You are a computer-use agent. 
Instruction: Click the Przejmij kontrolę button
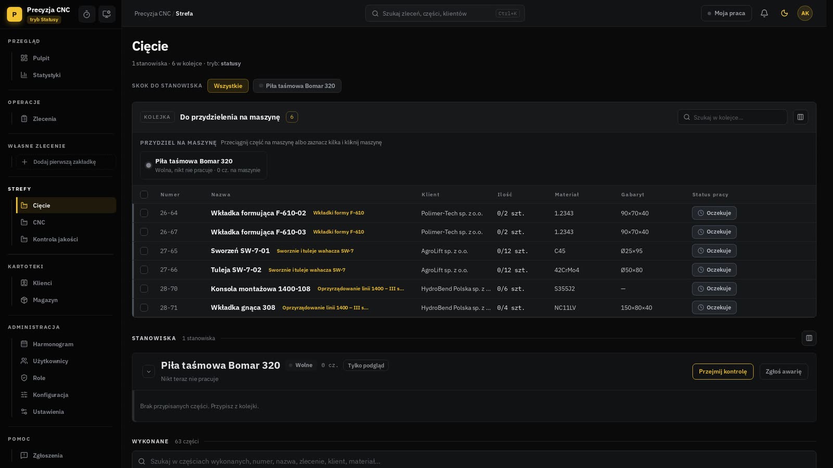coord(723,371)
